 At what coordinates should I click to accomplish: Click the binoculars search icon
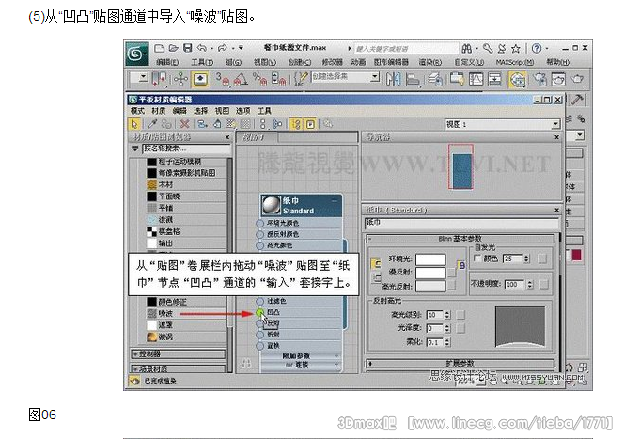[466, 49]
